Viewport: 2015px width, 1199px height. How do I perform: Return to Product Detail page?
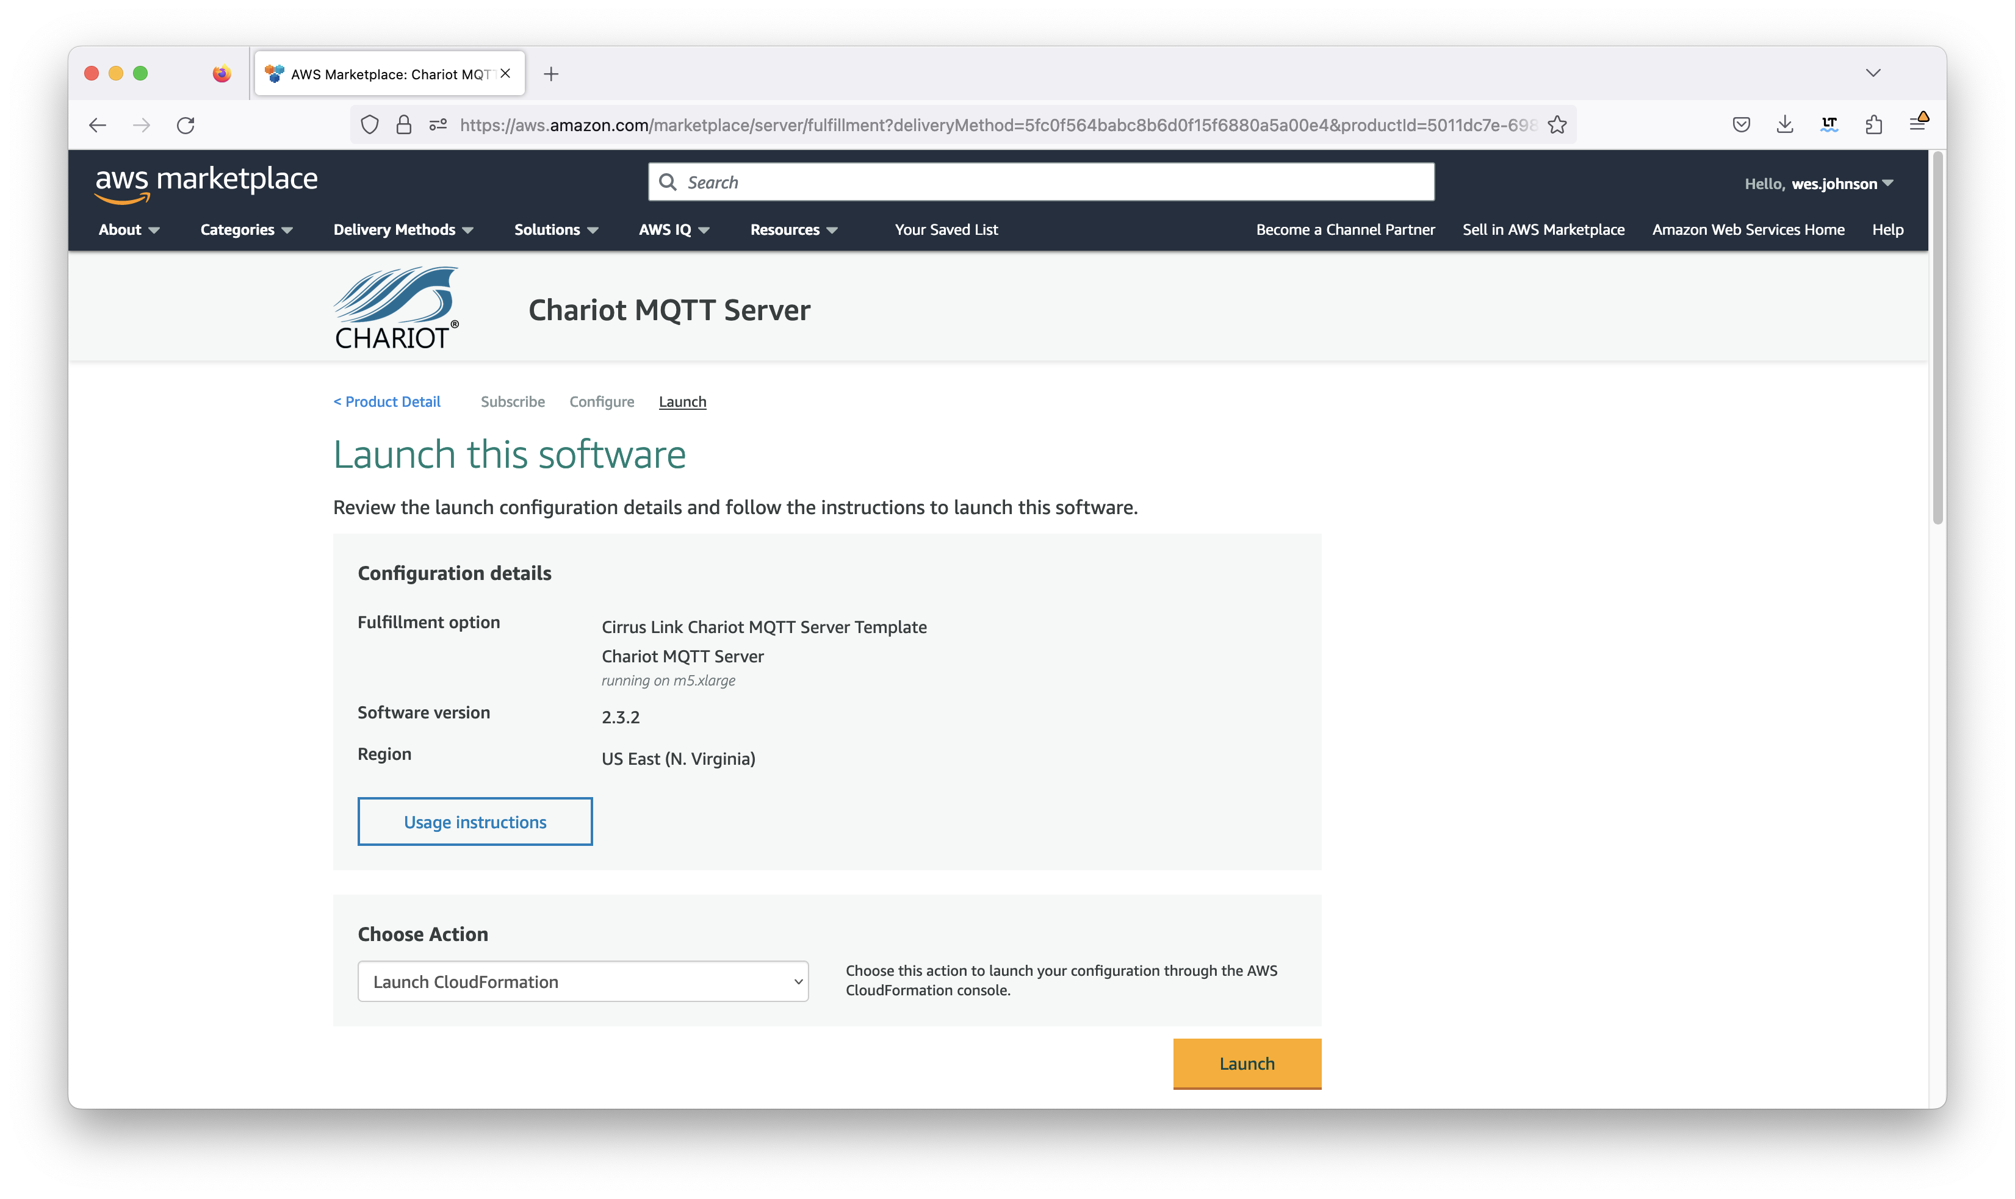[387, 401]
